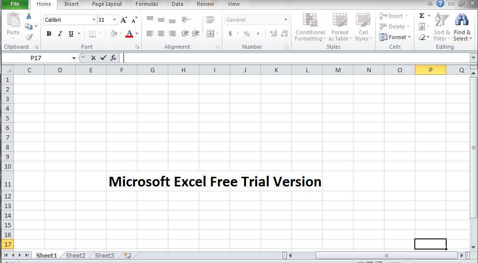
Task: Click Wrap Text icon
Action: pyautogui.click(x=210, y=20)
